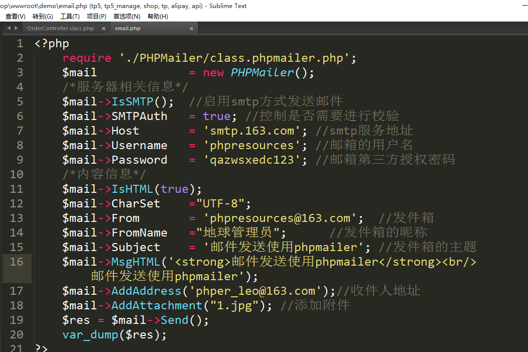This screenshot has width=528, height=352.
Task: Open the 工具(T) menu
Action: tap(70, 17)
